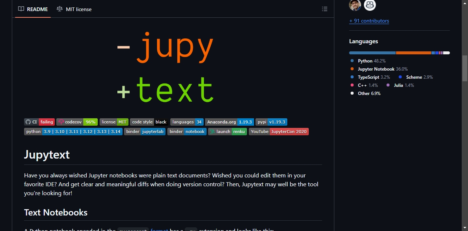Select the Julia 1.4% language

pos(400,85)
